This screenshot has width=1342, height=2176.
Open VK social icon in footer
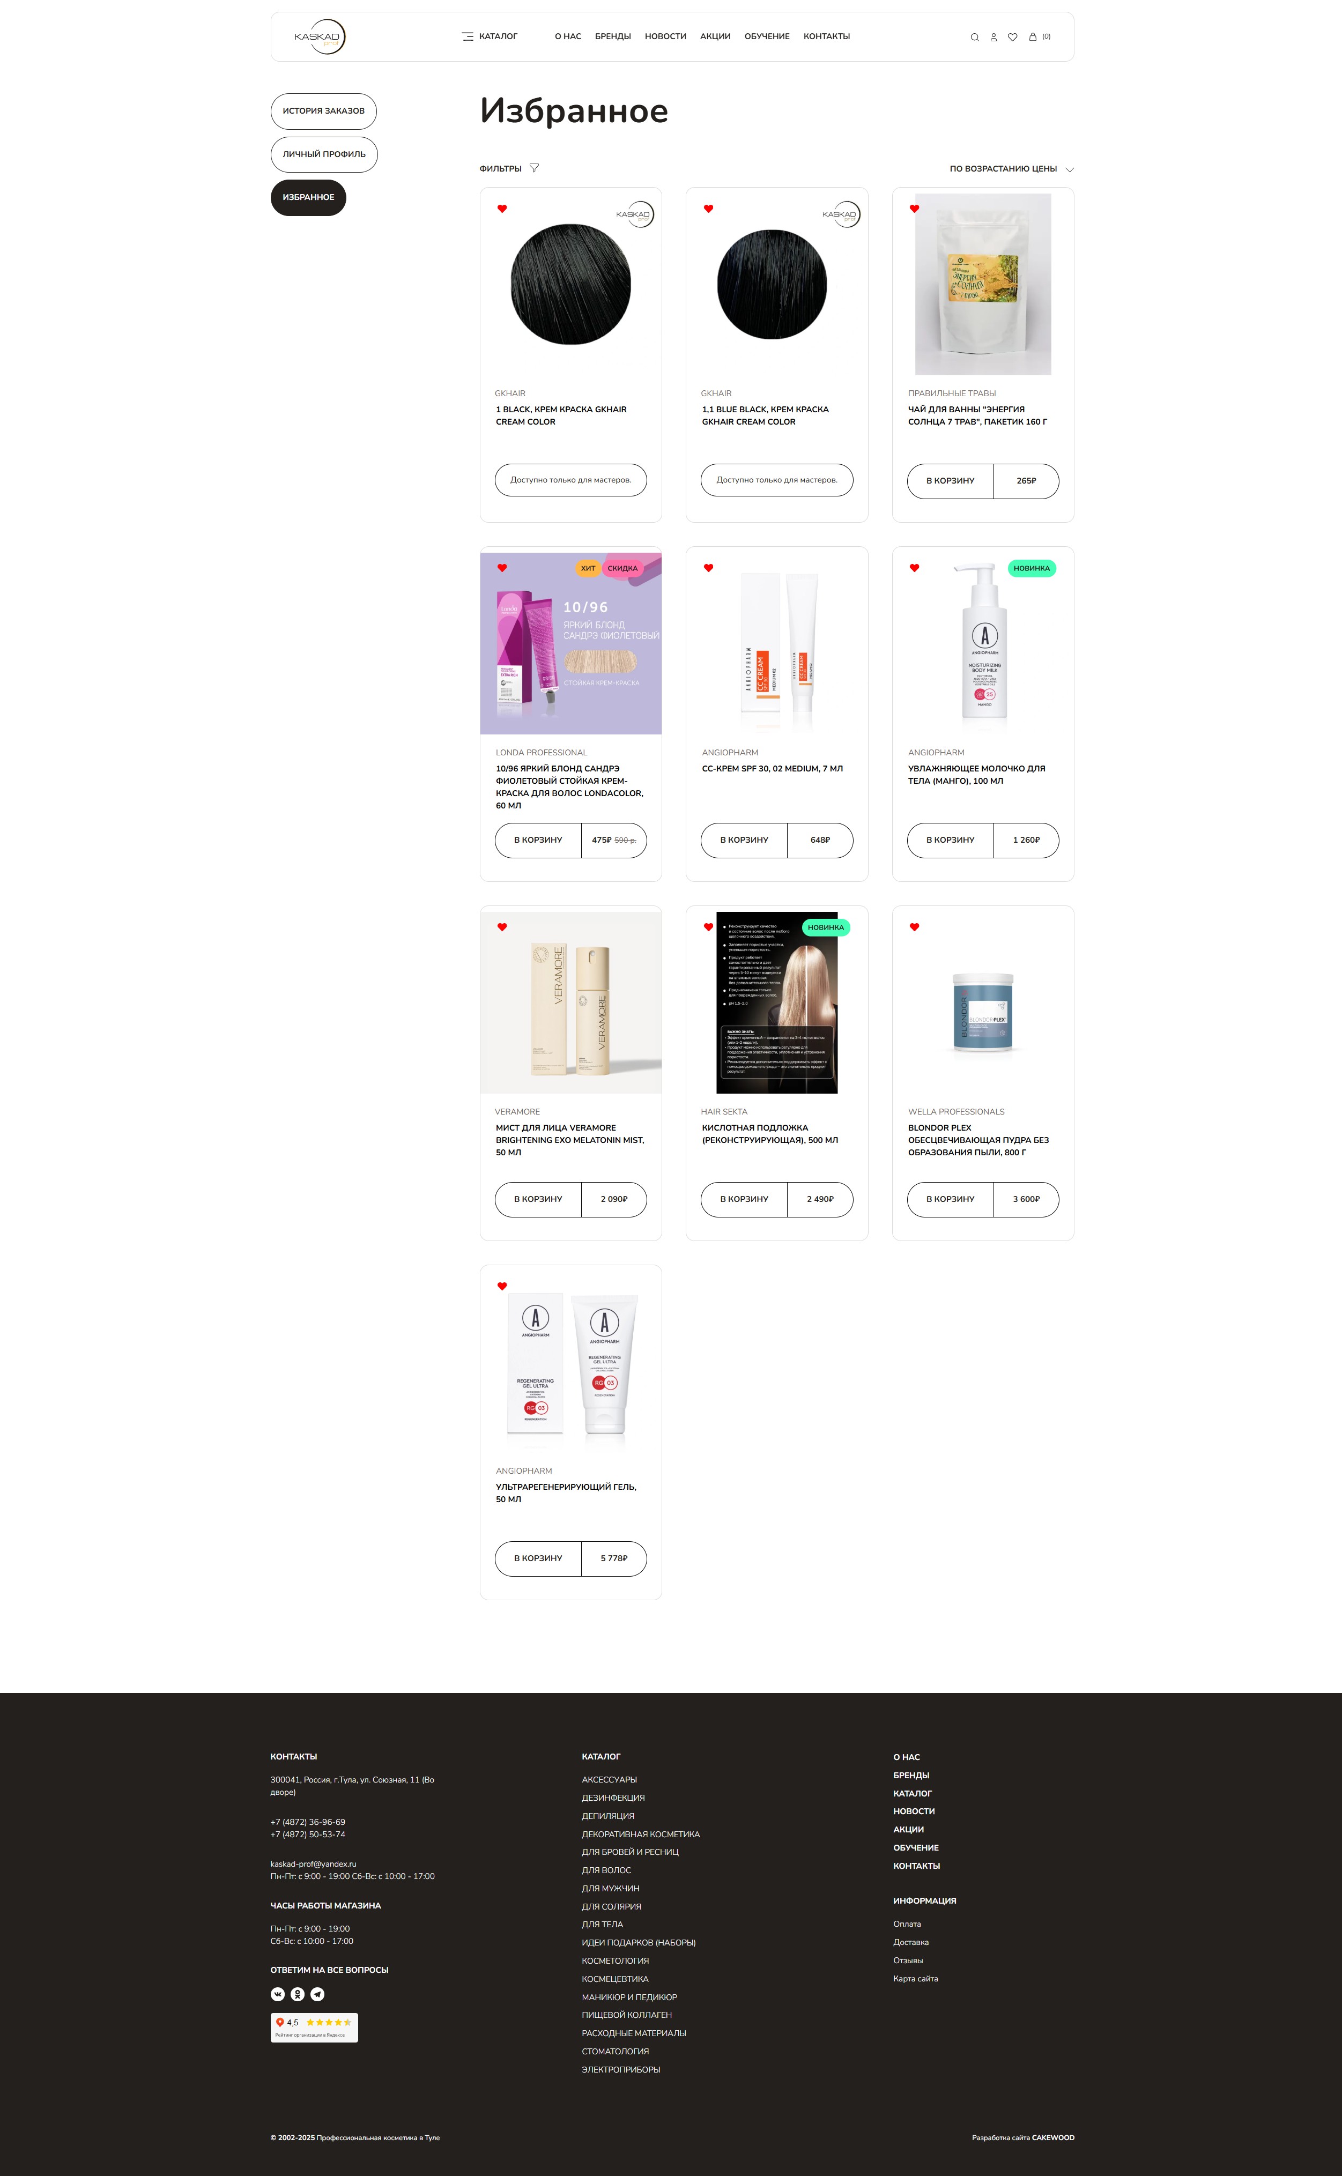[278, 1994]
